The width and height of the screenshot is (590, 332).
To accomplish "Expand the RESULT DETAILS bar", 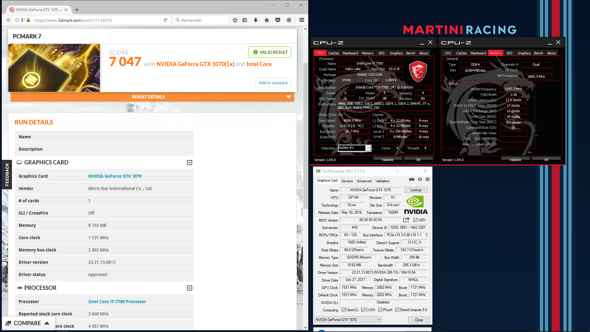I will tap(152, 97).
